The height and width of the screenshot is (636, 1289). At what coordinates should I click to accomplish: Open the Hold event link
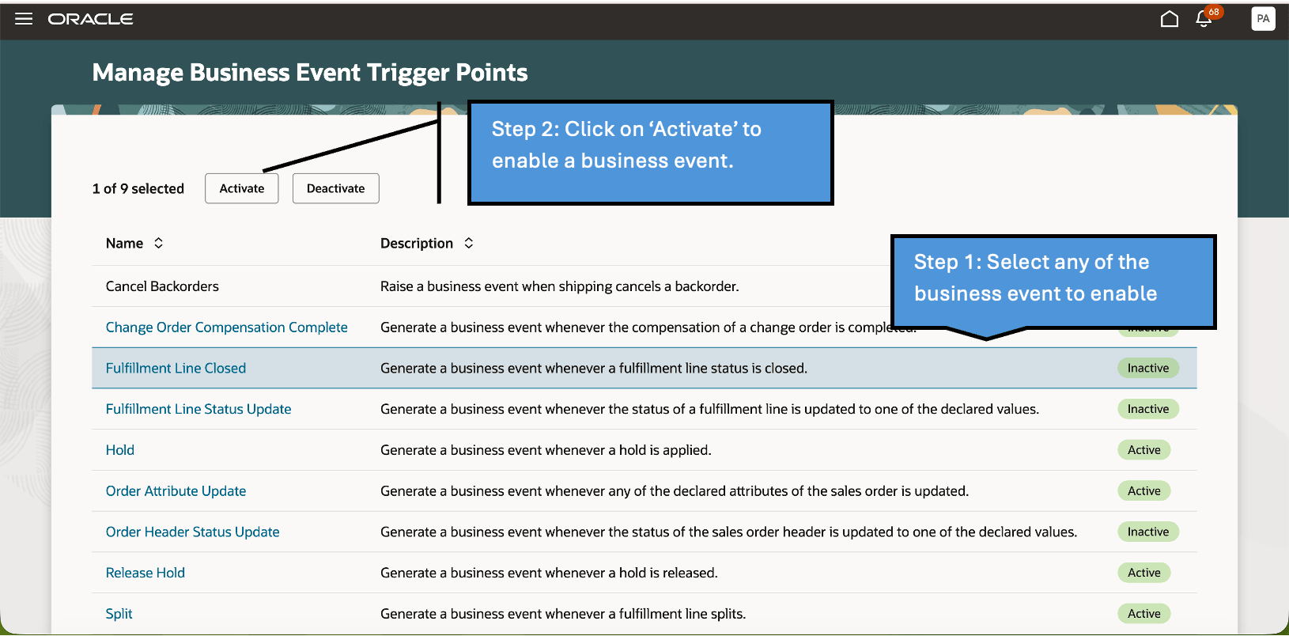point(120,450)
